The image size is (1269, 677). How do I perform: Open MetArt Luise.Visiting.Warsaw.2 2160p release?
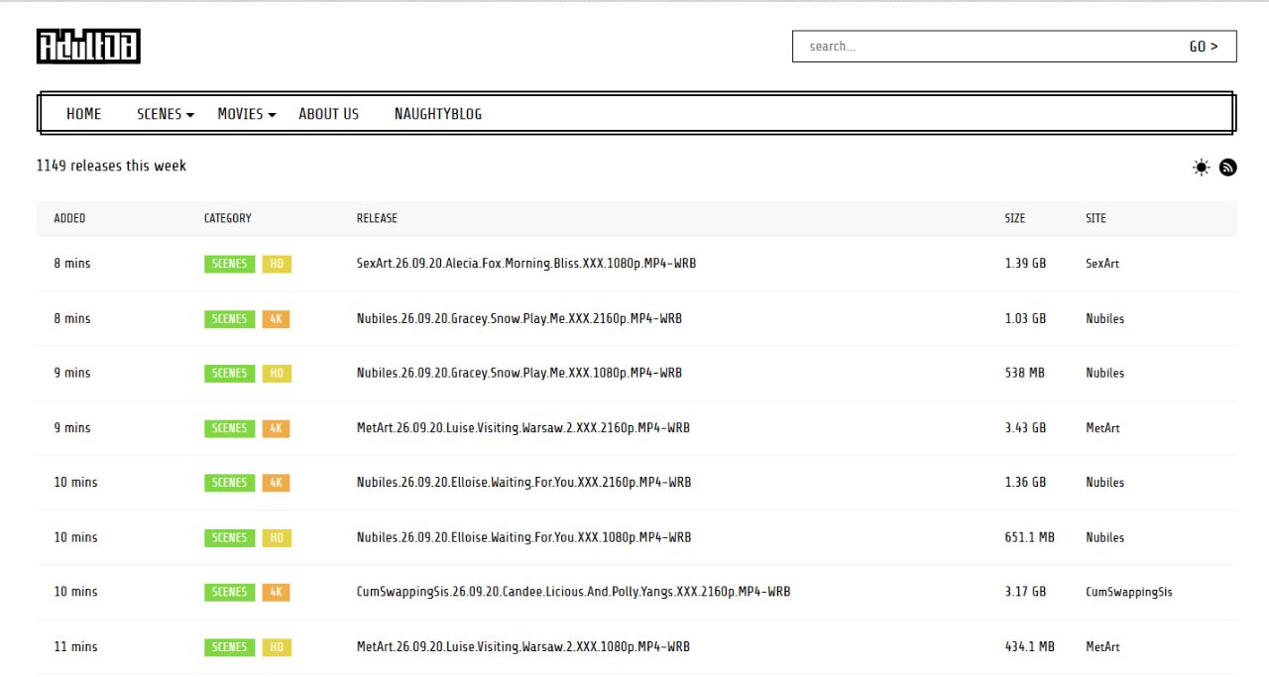[523, 428]
